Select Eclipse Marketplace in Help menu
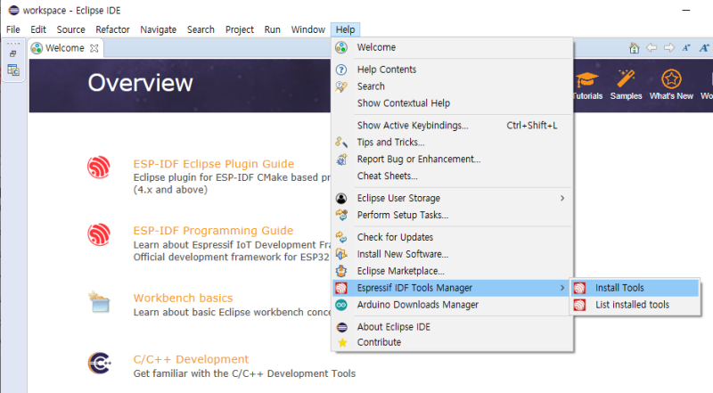This screenshot has width=713, height=393. 400,271
